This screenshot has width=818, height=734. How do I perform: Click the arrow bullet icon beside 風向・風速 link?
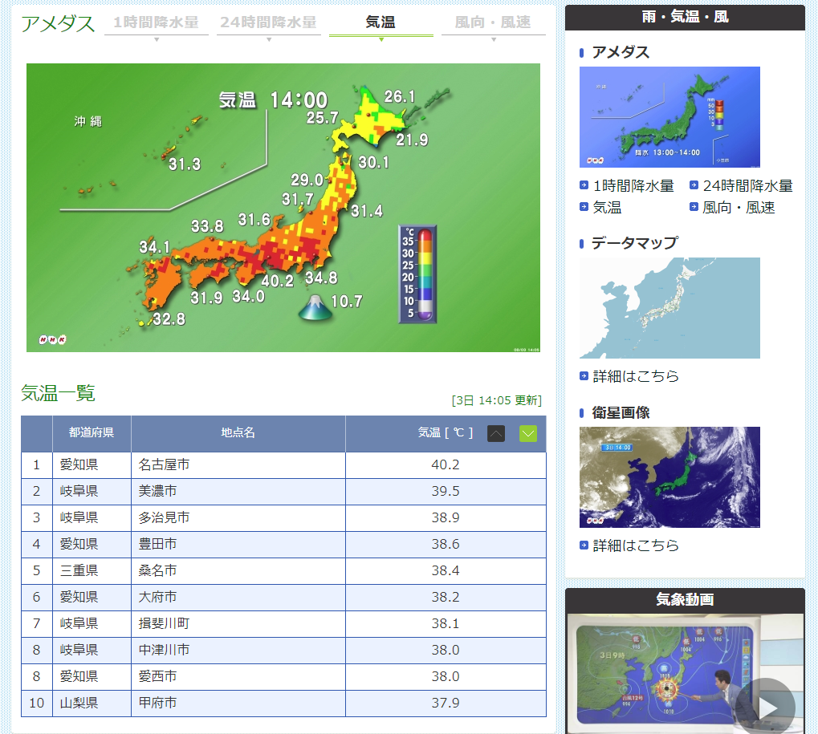click(x=694, y=207)
